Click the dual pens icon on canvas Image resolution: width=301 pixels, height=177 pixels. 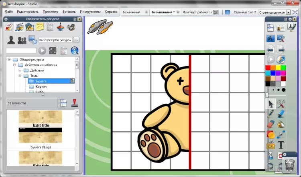point(100,27)
